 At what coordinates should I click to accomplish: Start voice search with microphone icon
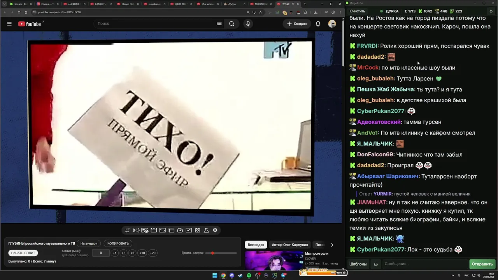tap(248, 24)
